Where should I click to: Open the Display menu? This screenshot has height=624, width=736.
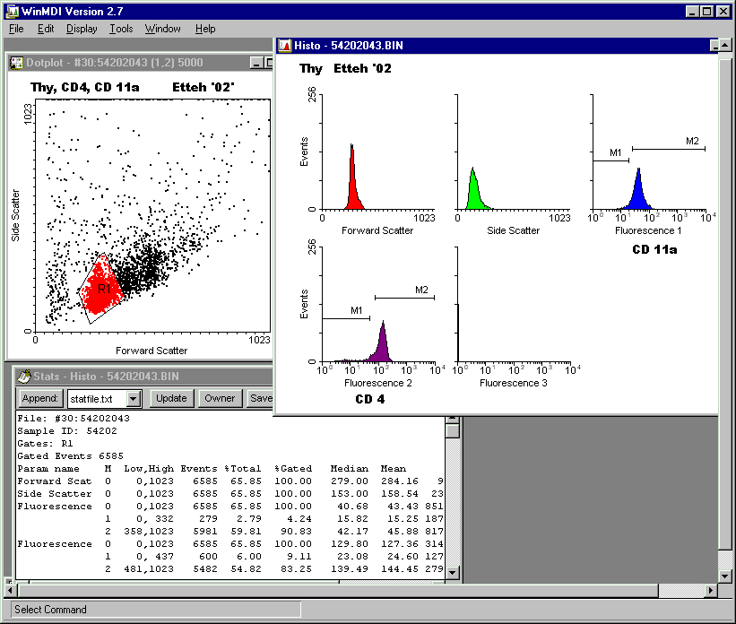click(82, 29)
